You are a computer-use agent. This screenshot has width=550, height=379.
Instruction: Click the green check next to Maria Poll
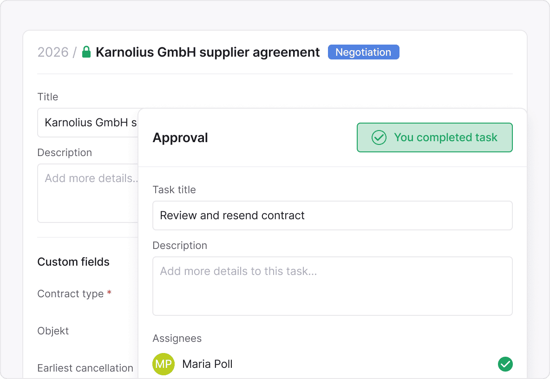505,364
